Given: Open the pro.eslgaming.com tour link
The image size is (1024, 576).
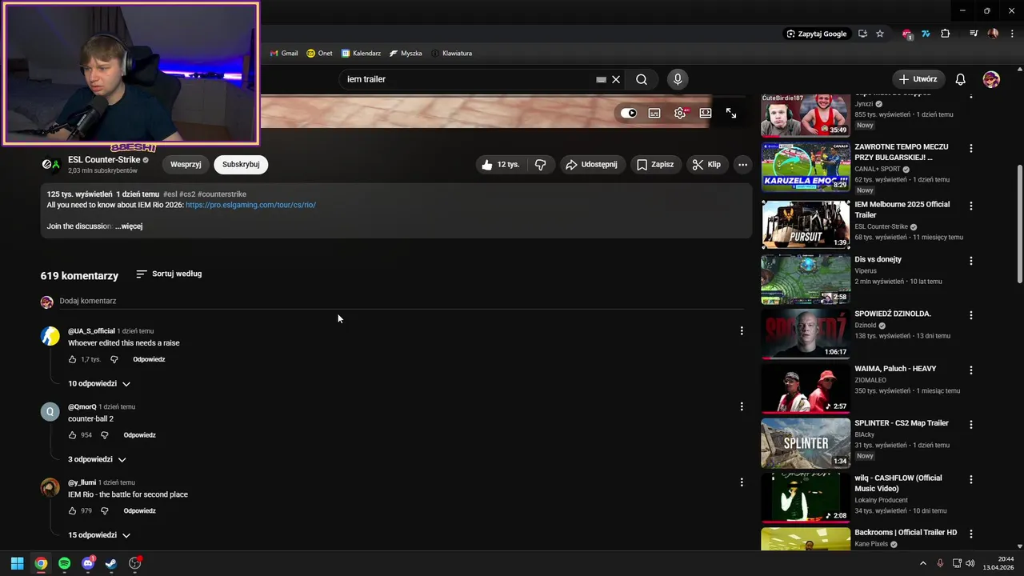Looking at the screenshot, I should point(250,205).
